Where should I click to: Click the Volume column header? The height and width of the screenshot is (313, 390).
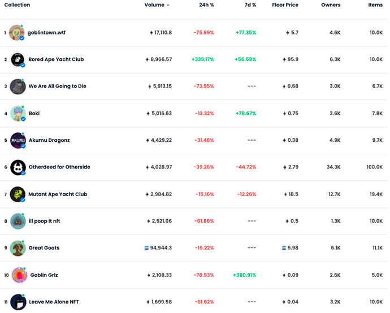(154, 5)
